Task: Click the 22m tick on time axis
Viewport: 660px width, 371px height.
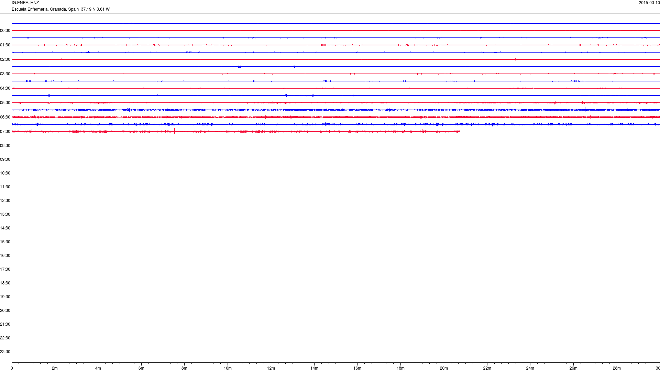Action: point(487,368)
